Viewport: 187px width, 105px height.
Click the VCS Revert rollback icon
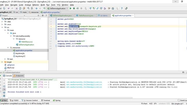pyautogui.click(x=105, y=8)
